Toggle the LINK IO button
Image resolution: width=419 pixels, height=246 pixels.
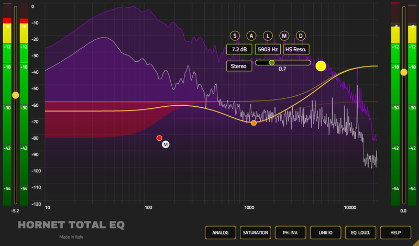coord(325,232)
